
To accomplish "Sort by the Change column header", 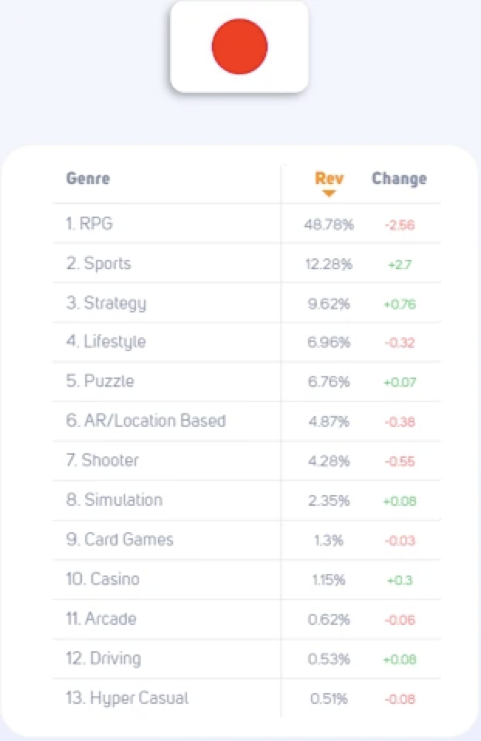I will [x=399, y=178].
